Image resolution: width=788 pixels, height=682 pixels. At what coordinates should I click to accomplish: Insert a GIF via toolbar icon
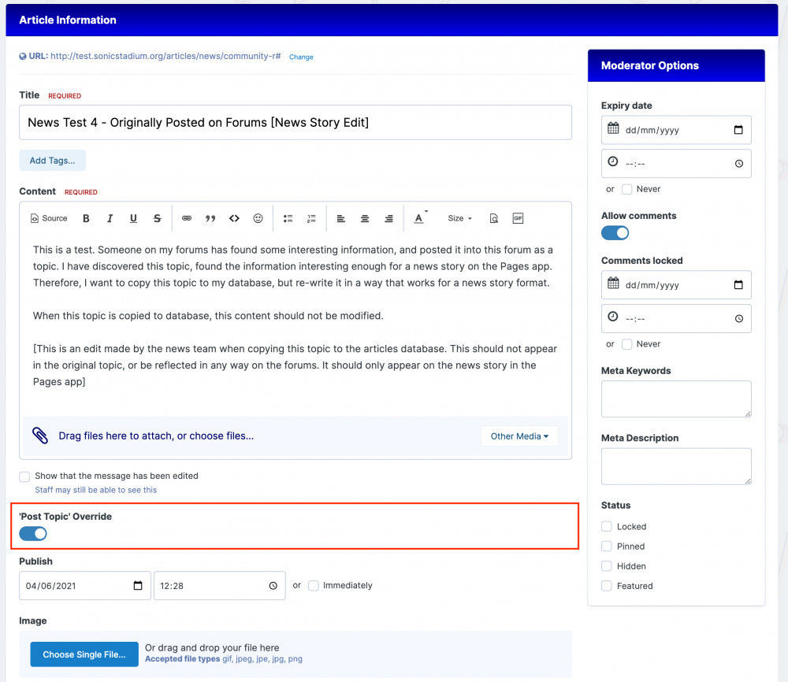tap(519, 218)
